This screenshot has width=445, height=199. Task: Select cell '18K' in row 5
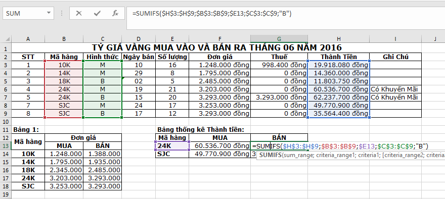pyautogui.click(x=64, y=81)
